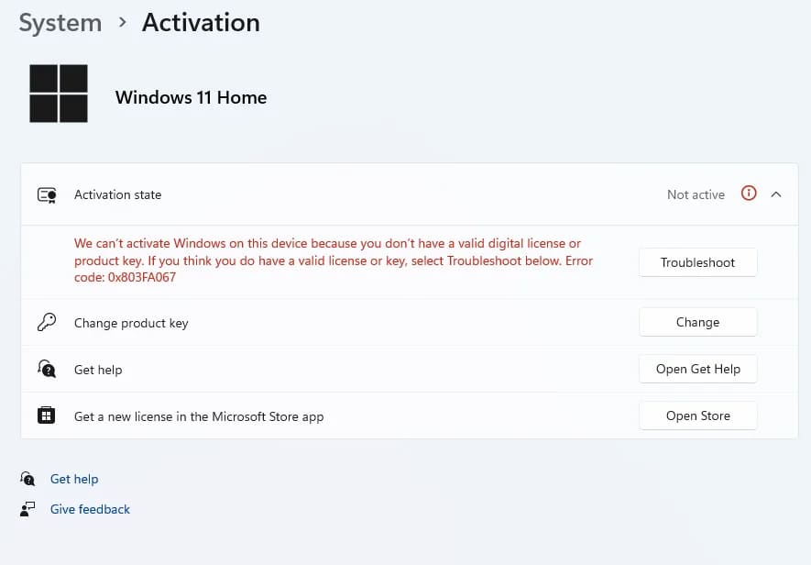Click the error code 0x803FA067 message
Viewport: 811px width, 565px height.
(333, 260)
